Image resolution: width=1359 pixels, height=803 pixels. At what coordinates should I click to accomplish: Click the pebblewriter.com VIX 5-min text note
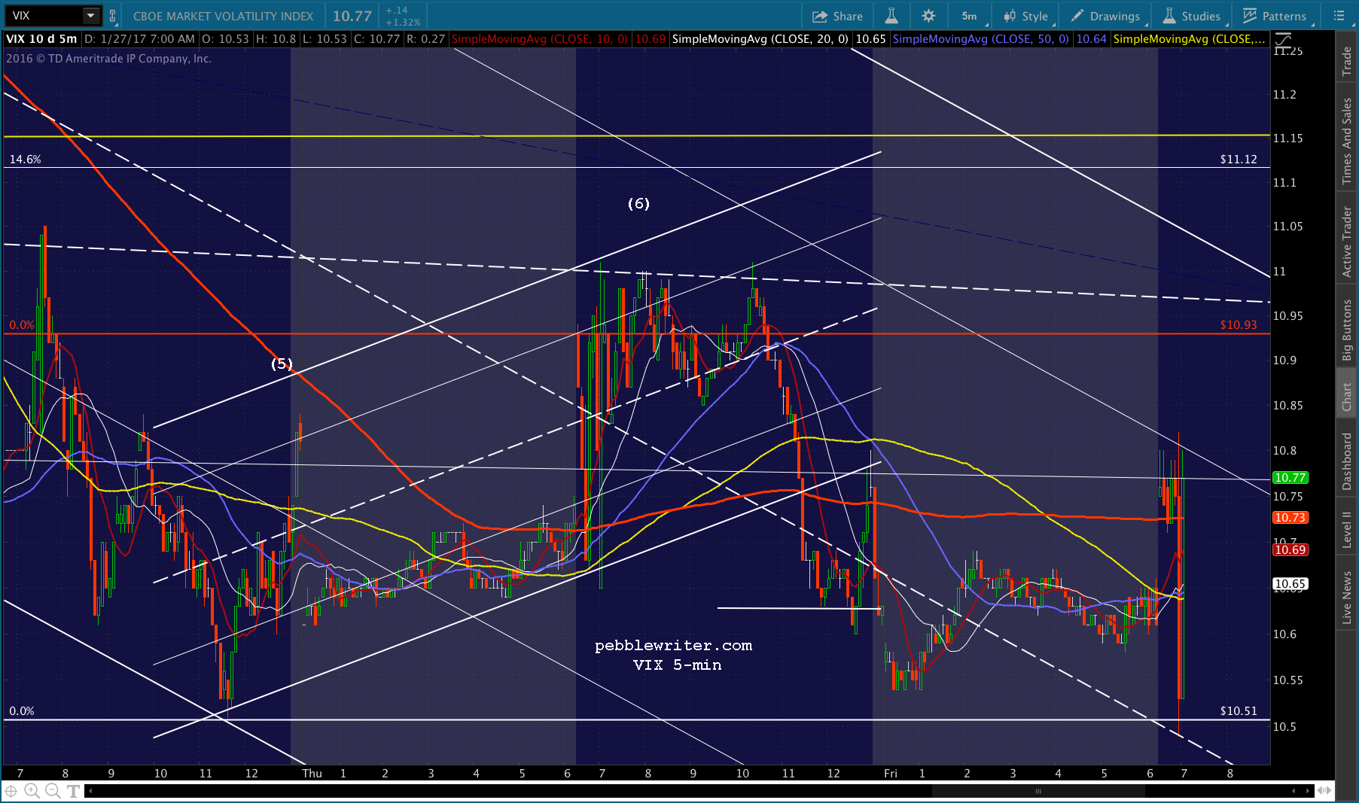click(674, 655)
